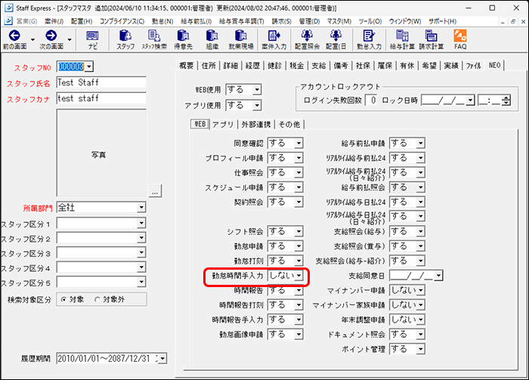Viewport: 529px width, 380px height.
Task: Open the 支給同意日 date dropdown
Action: (x=438, y=276)
